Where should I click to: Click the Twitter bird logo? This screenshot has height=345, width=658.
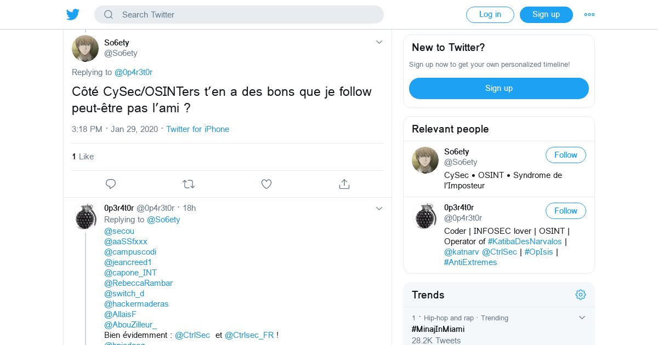[x=73, y=14]
